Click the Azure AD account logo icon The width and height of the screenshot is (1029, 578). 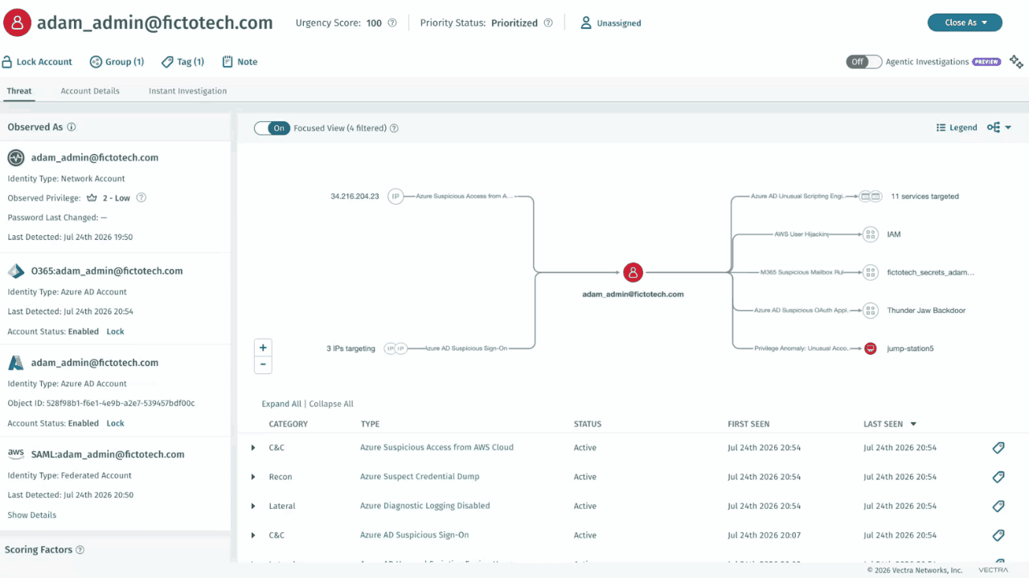[16, 363]
